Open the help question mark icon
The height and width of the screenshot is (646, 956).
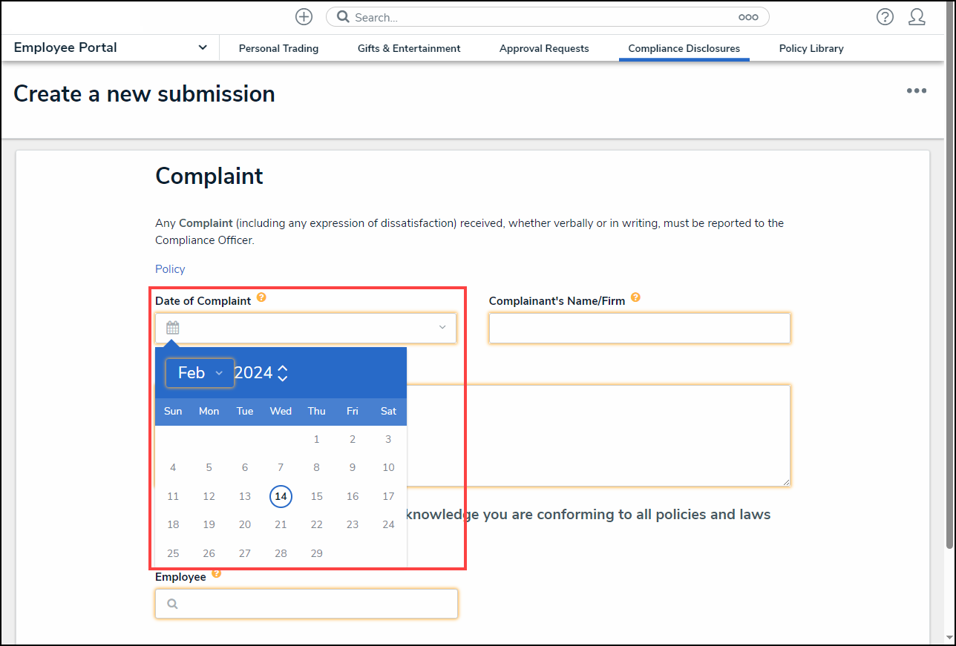885,17
